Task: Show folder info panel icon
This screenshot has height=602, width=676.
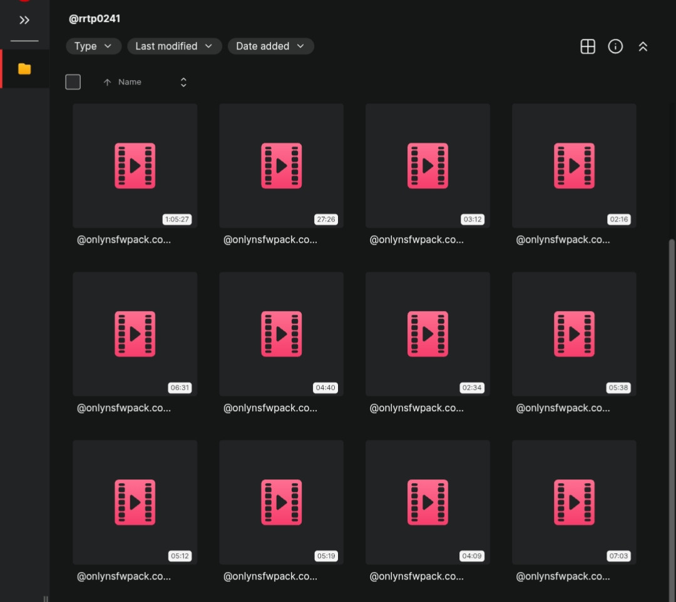Action: point(615,46)
